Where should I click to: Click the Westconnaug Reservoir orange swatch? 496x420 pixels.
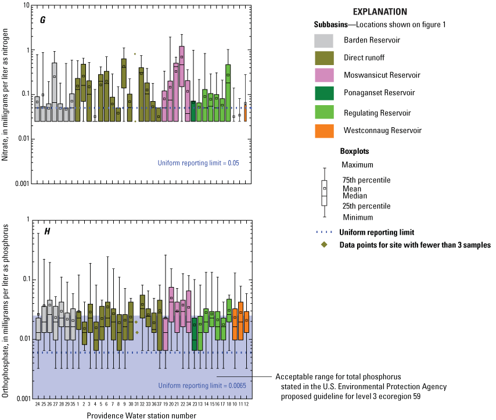point(324,131)
